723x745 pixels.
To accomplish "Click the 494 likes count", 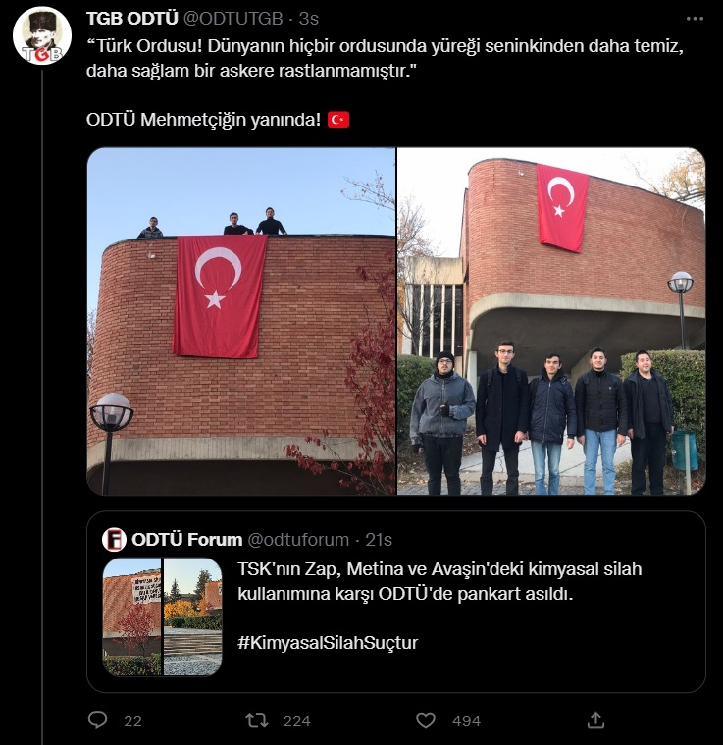I will [x=466, y=720].
